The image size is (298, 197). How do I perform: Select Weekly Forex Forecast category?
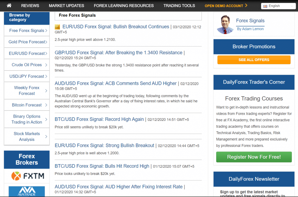(26, 91)
